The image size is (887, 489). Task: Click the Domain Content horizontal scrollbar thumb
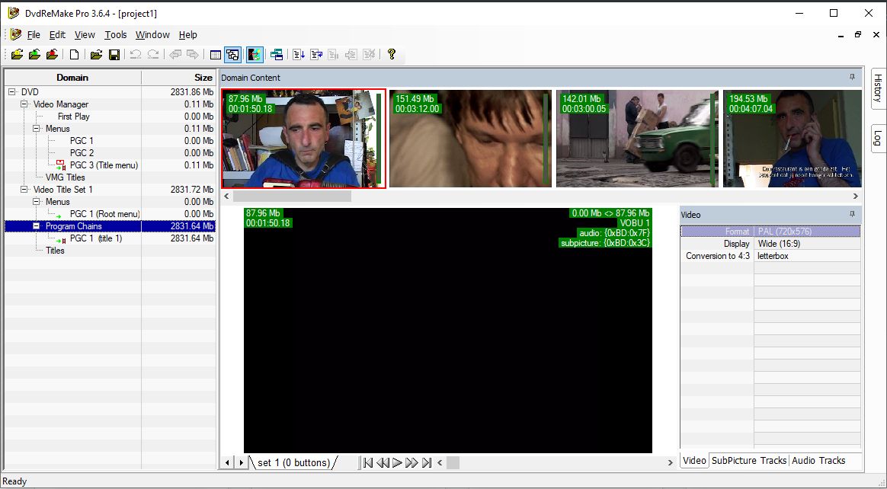point(292,197)
